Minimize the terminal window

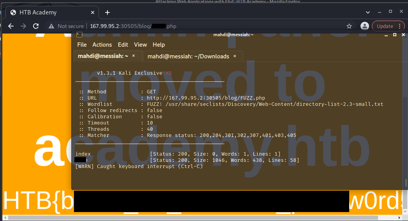[386, 35]
